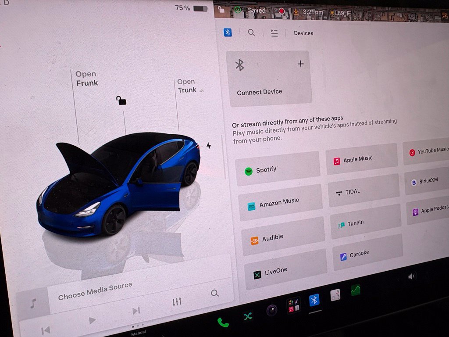Tap the Bluetooth icon in the bottom dock
Viewport: 449px width, 337px height.
coord(314,300)
